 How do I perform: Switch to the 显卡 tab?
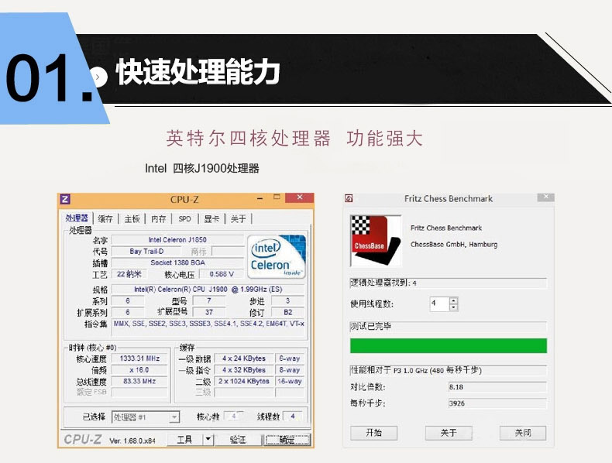[x=211, y=219]
